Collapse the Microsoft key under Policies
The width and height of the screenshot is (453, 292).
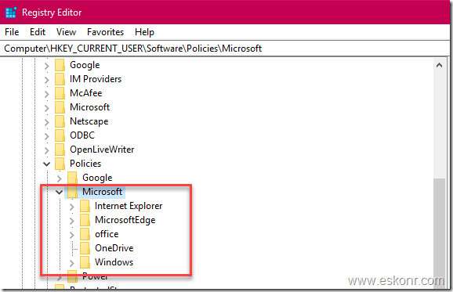[60, 192]
